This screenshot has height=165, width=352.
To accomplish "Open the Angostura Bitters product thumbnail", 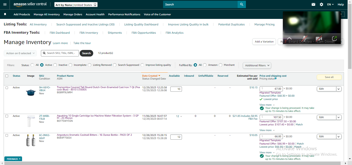I will 31,140.
